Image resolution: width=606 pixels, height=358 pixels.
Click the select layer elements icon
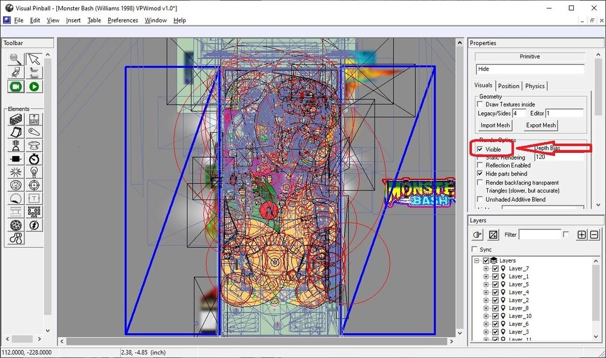click(493, 235)
